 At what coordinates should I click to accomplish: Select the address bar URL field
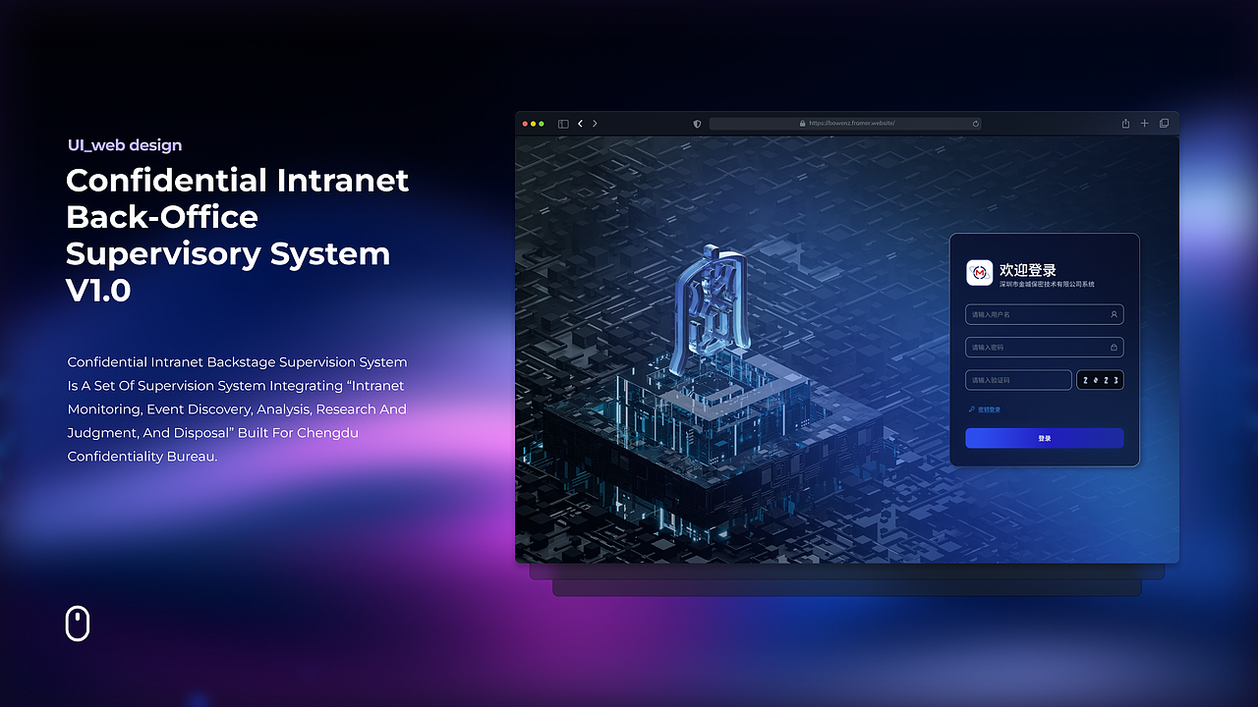(x=845, y=124)
